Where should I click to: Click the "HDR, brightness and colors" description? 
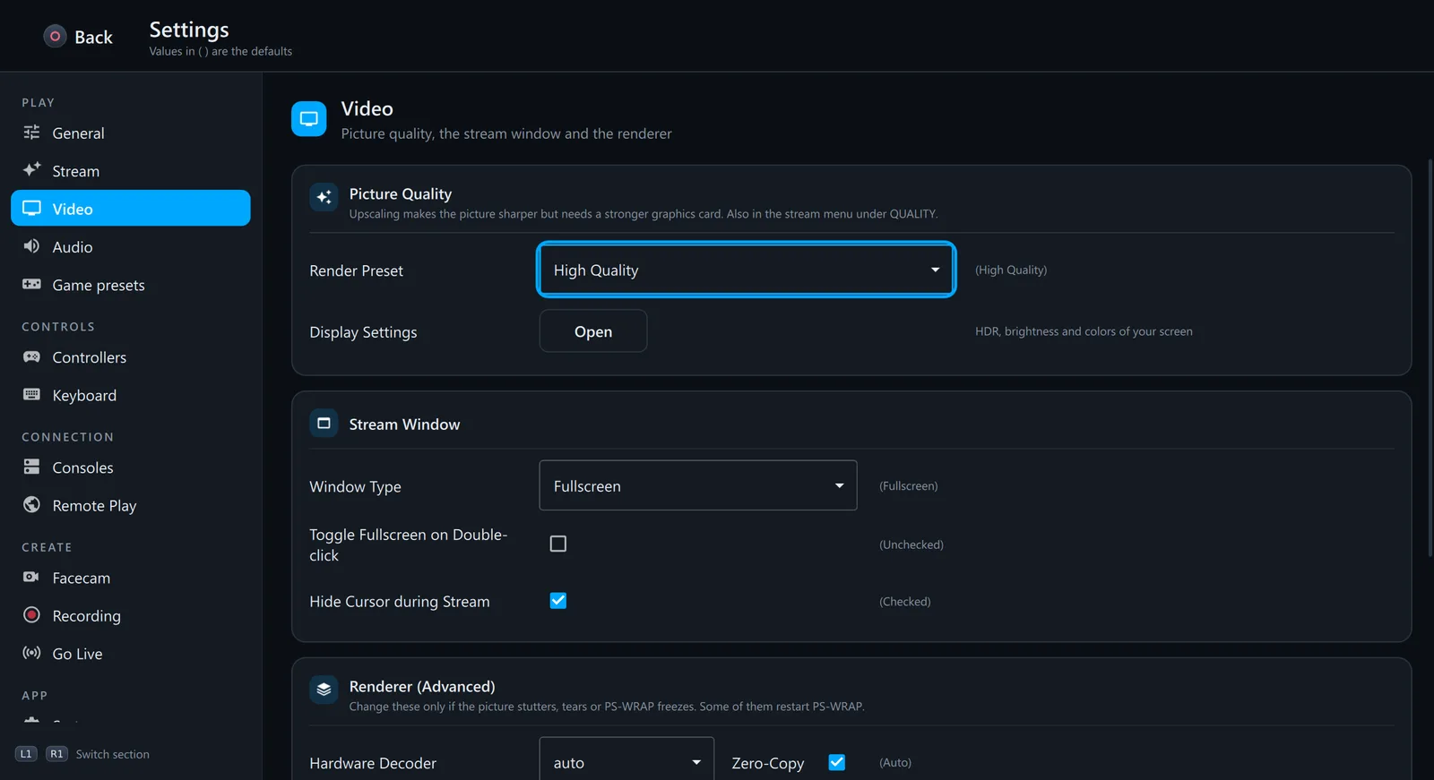click(1084, 331)
